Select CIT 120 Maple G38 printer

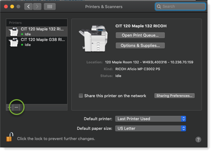point(37,42)
